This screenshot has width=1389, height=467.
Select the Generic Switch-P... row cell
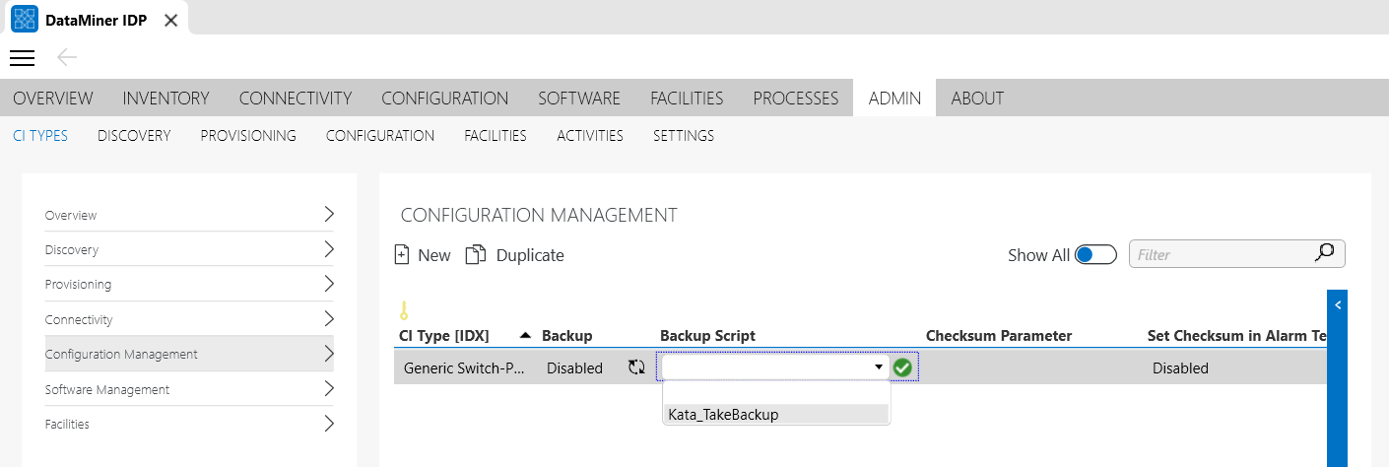[465, 367]
